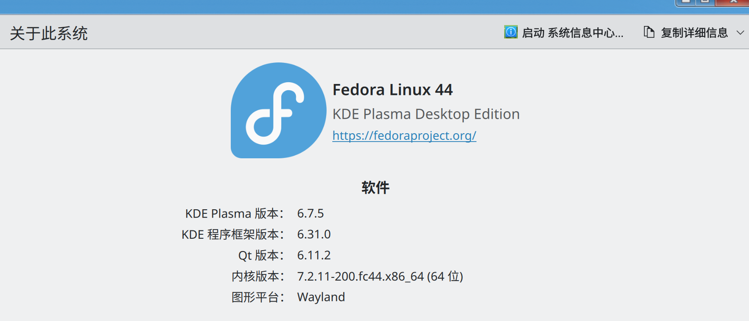Select Plasma version value 6.7.5
Image resolution: width=749 pixels, height=321 pixels.
pos(310,214)
